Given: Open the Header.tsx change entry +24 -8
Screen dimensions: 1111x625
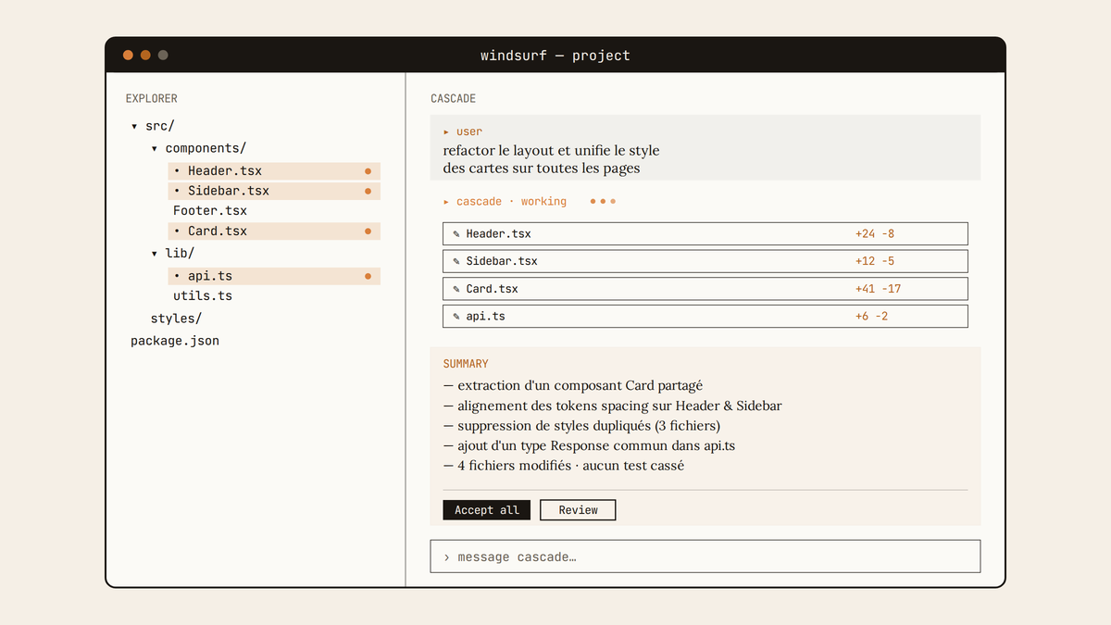Looking at the screenshot, I should coord(705,233).
